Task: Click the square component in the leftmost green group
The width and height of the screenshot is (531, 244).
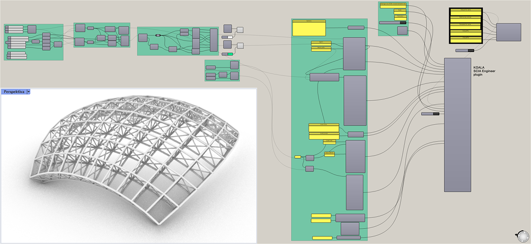Action: click(x=32, y=29)
